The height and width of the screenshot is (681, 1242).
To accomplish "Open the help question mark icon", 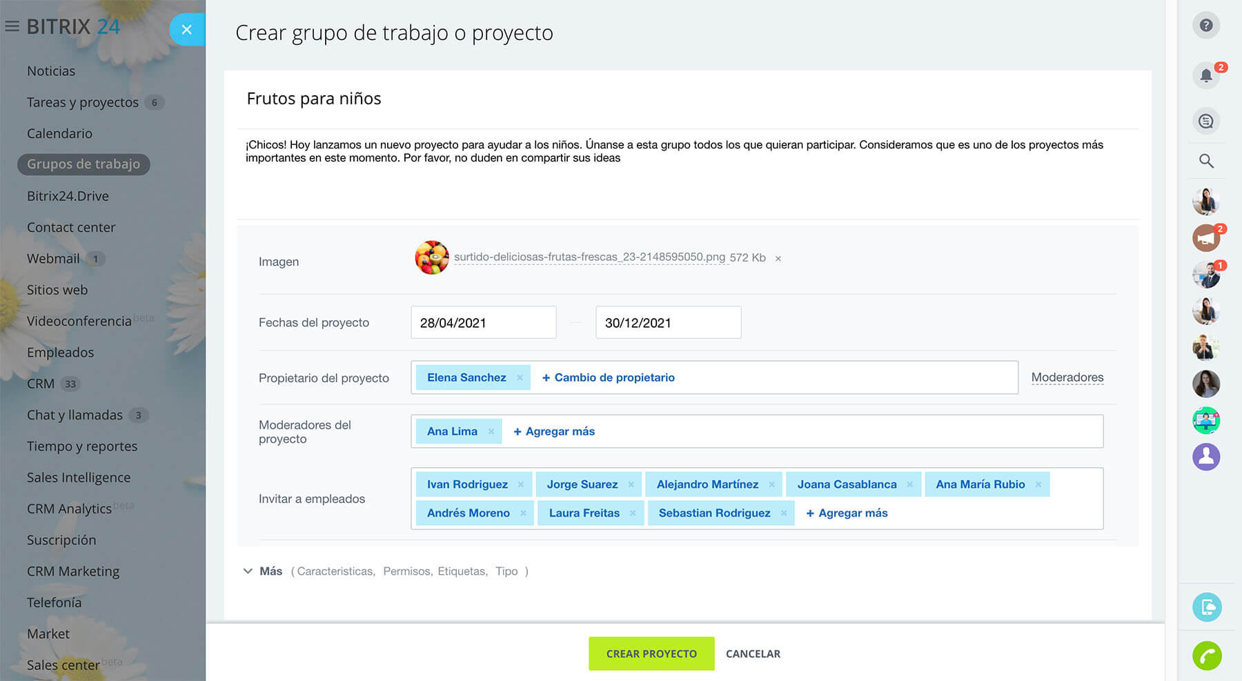I will [x=1205, y=26].
